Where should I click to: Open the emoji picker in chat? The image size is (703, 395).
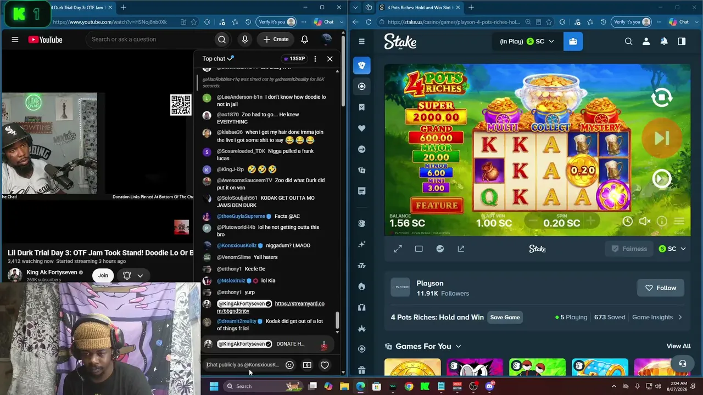(289, 365)
